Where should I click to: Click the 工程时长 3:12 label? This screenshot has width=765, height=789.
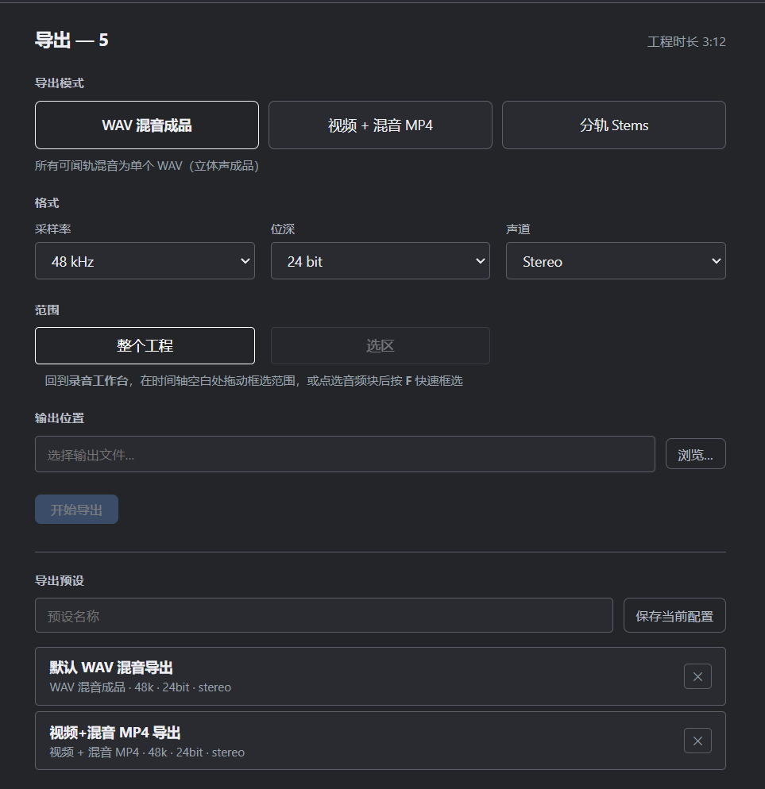(686, 42)
